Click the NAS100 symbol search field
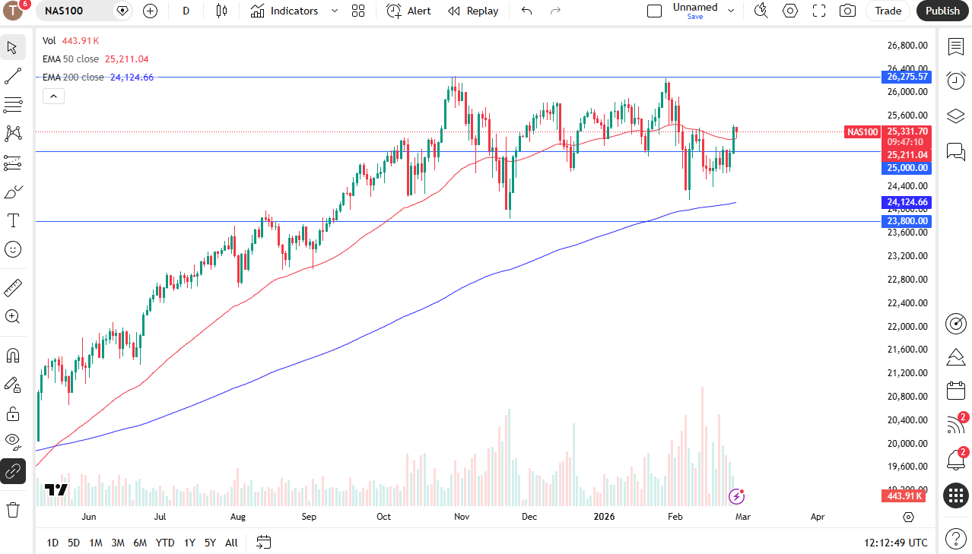The height and width of the screenshot is (554, 972). pos(75,11)
